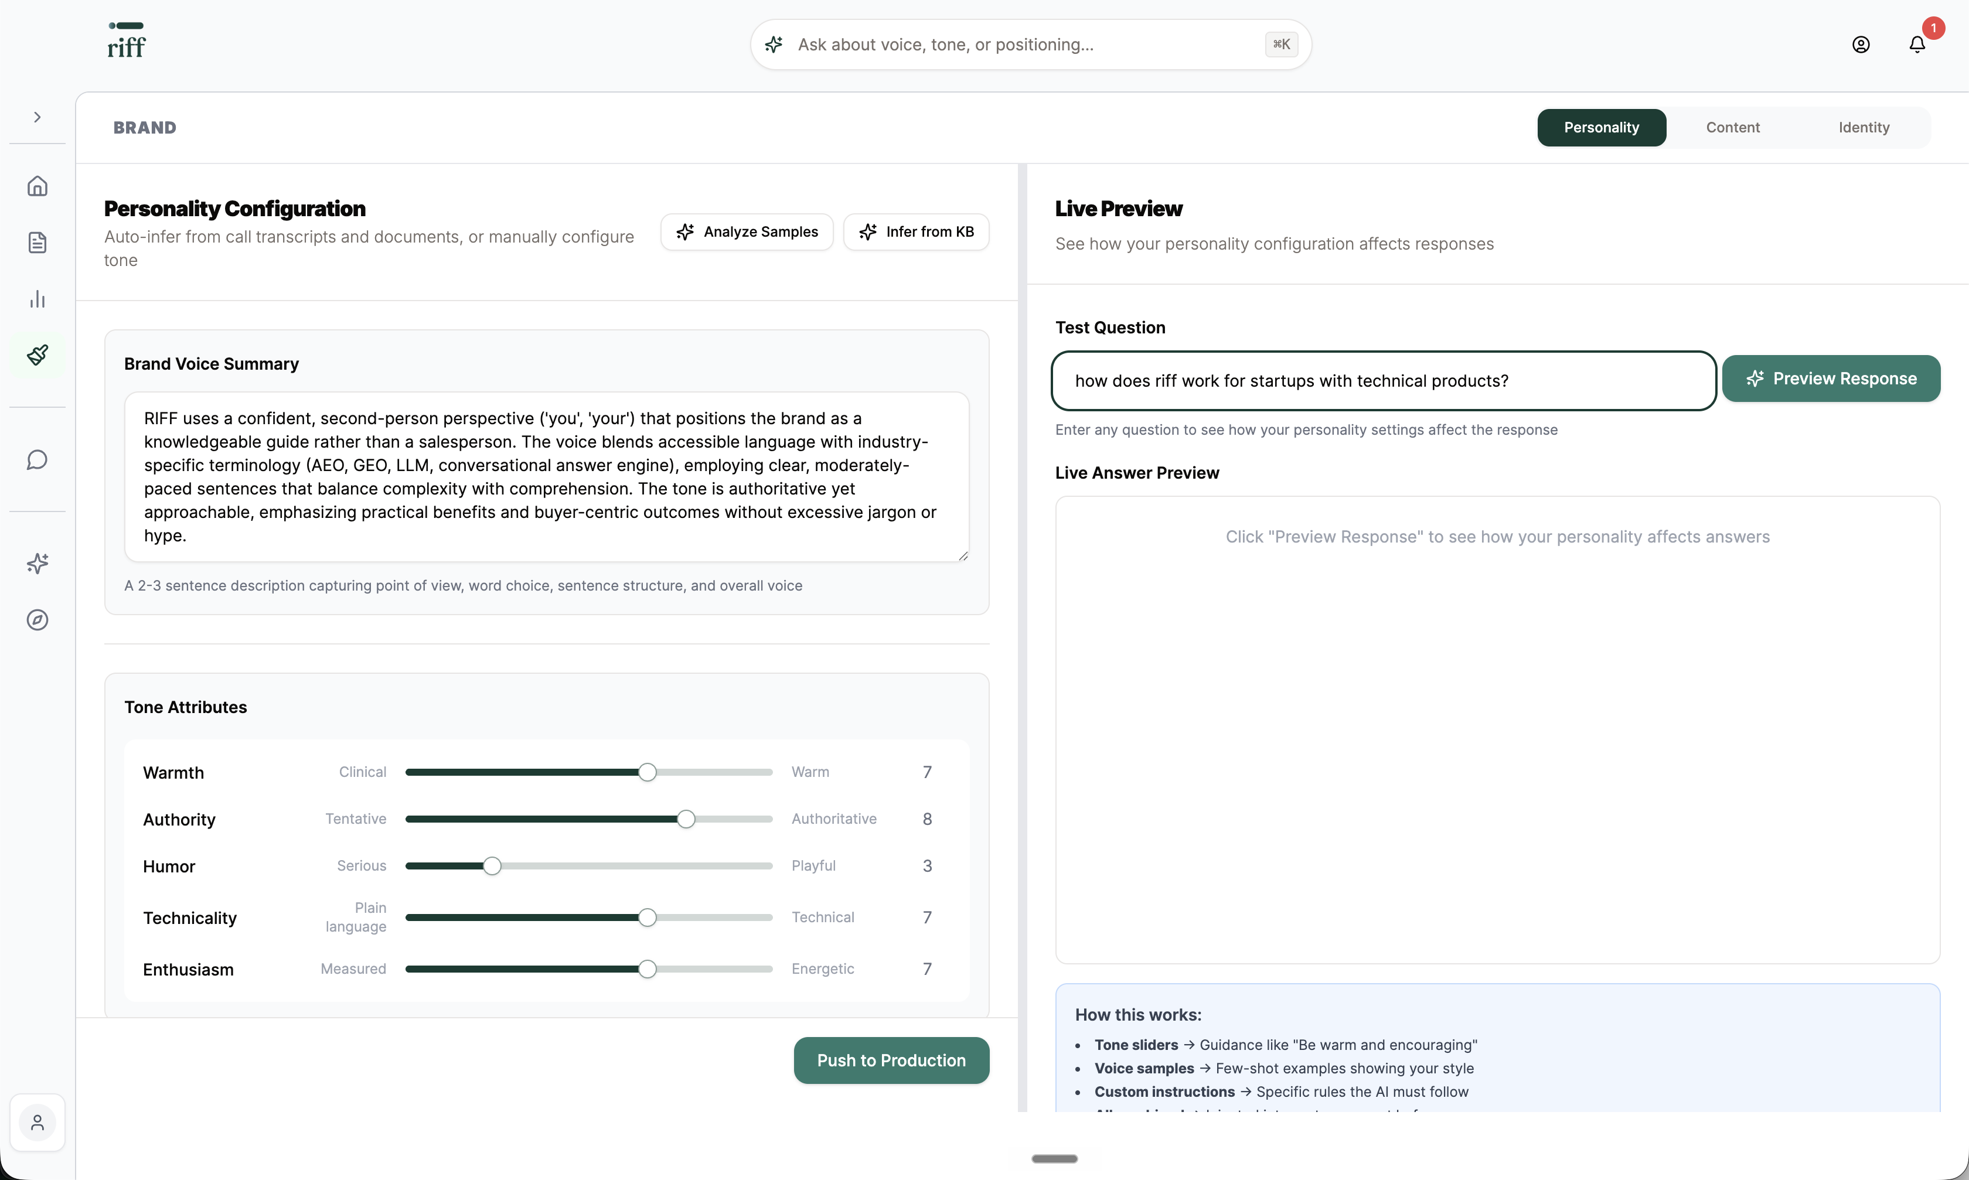The image size is (1969, 1180).
Task: Click the sparkle AI icon in sidebar
Action: [x=38, y=564]
